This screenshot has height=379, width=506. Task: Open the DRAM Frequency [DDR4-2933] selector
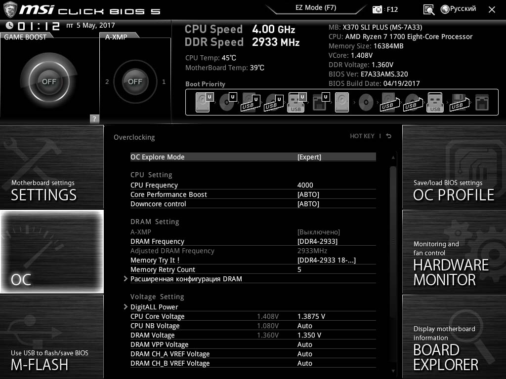point(253,241)
